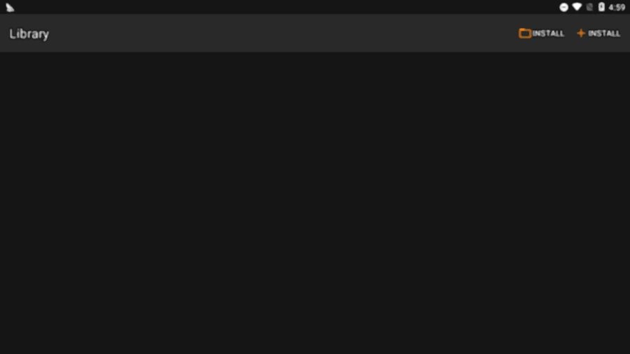
Task: Click the Library header bar background
Action: click(x=281, y=34)
